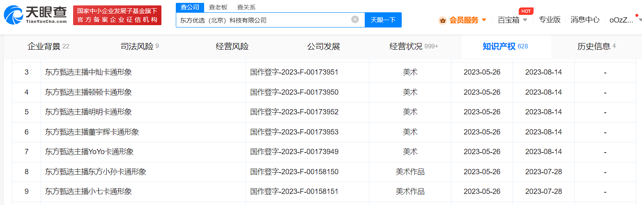Switch to the 查关系 search tab

click(246, 7)
